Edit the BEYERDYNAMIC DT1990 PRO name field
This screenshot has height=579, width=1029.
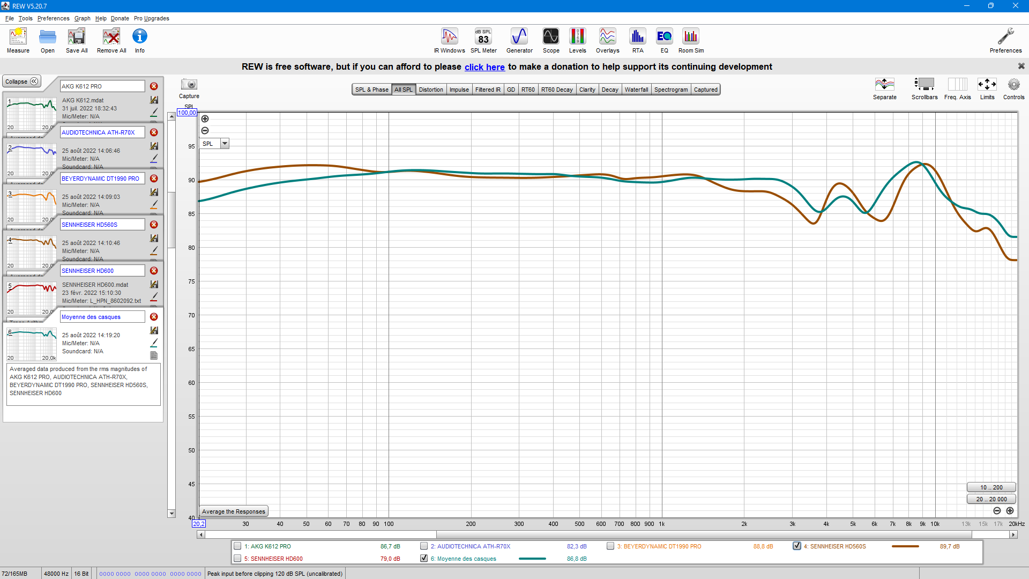pyautogui.click(x=102, y=179)
